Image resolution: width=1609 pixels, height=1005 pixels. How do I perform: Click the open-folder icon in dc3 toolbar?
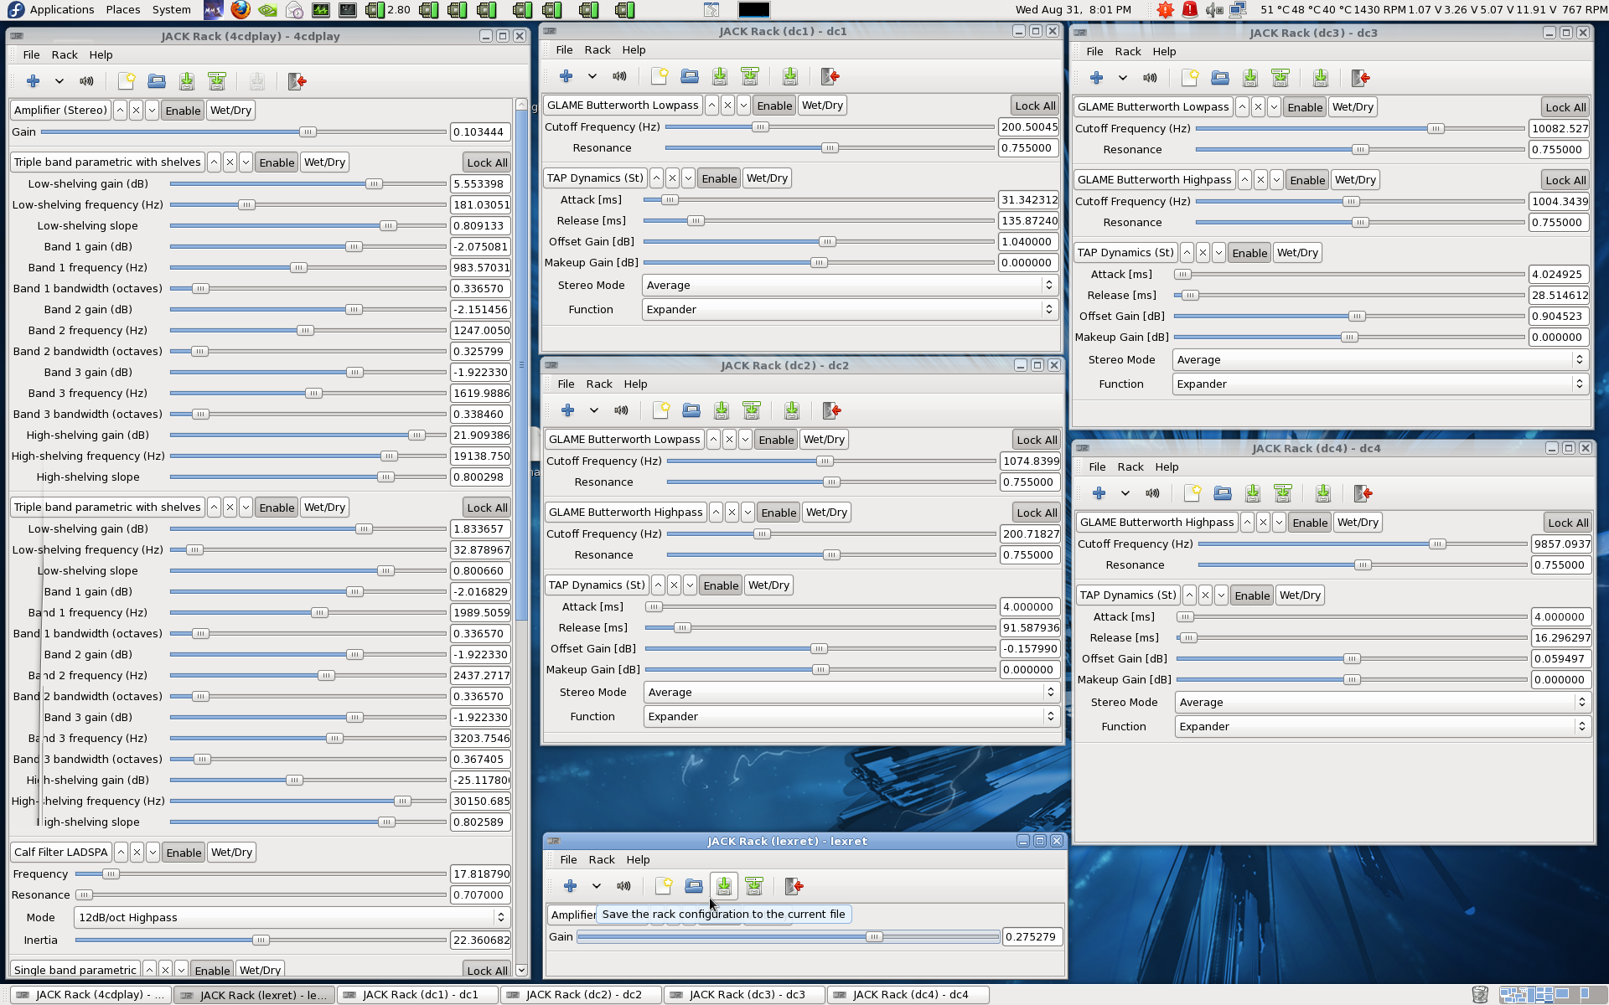(1220, 78)
